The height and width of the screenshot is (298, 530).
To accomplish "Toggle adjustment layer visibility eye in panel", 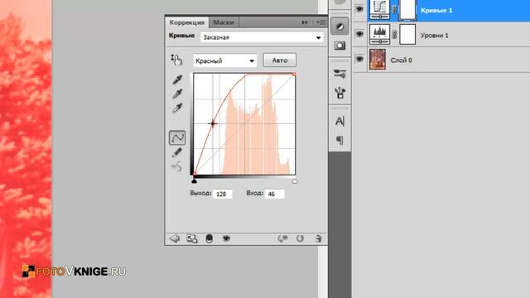I will pos(226,238).
